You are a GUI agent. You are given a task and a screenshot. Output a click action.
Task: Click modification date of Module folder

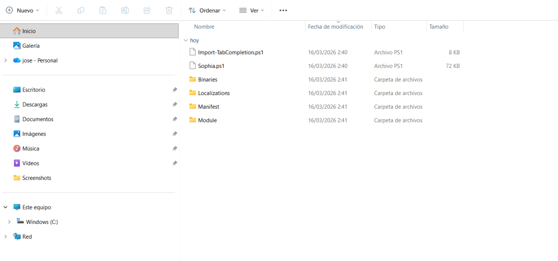pos(327,120)
